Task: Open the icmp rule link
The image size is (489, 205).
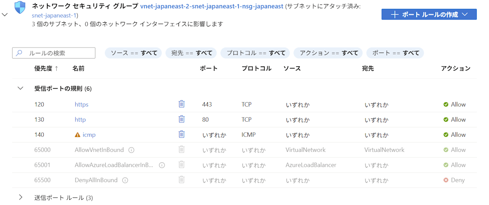Action: (89, 135)
